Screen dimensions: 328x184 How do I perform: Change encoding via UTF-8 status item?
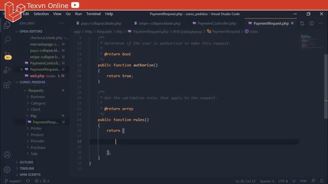283,181
